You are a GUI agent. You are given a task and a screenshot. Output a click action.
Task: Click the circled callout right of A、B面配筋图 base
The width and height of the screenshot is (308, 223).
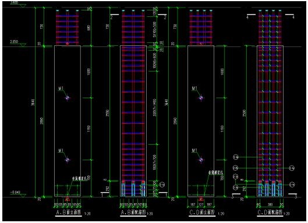point(162,185)
